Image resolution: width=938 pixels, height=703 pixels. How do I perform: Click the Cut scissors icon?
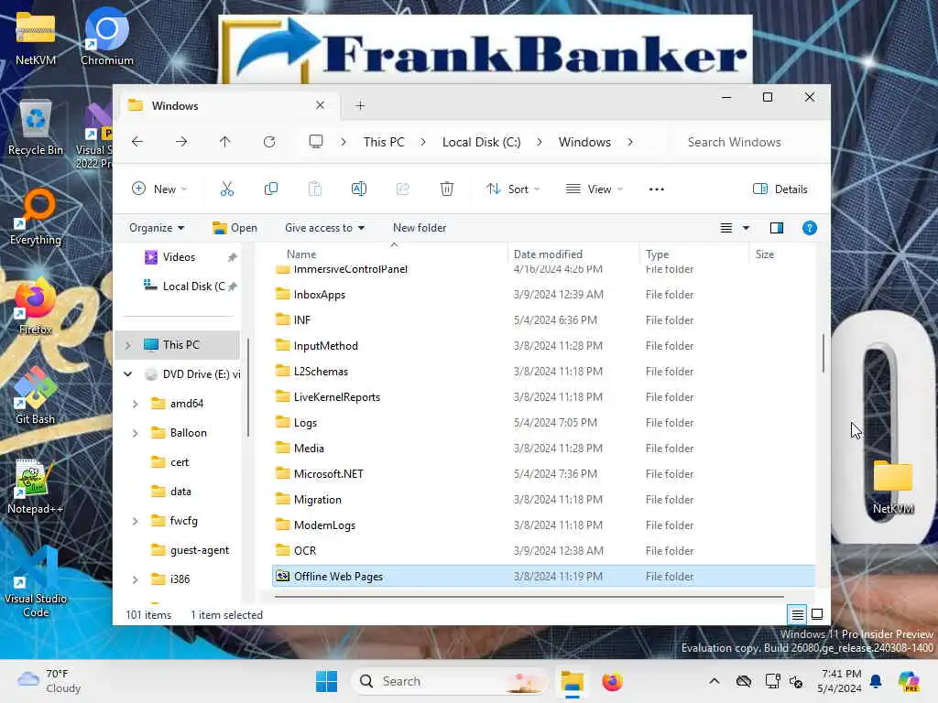227,189
